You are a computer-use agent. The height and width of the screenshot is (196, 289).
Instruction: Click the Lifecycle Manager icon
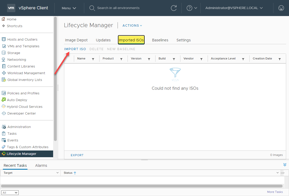tap(4, 154)
